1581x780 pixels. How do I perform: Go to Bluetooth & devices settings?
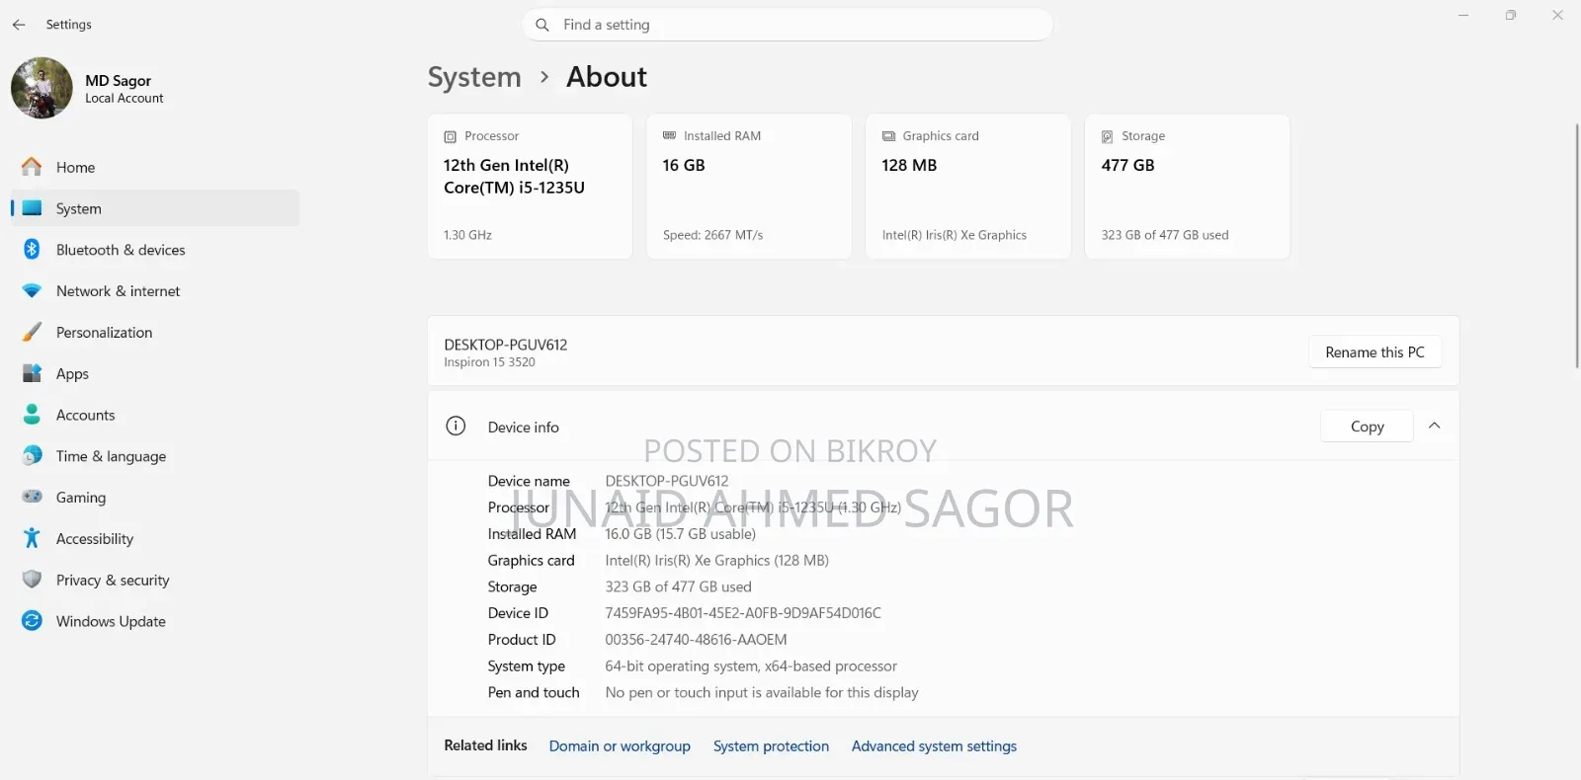click(155, 250)
